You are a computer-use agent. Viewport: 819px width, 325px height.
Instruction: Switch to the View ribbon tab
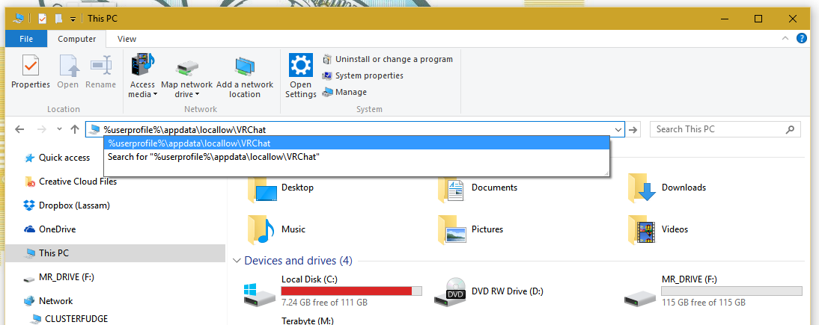(x=127, y=39)
